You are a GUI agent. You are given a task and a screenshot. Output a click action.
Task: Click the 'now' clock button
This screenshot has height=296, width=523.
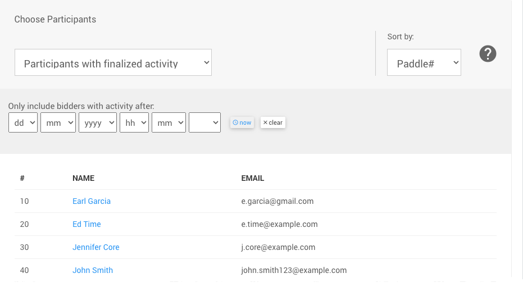pos(242,122)
